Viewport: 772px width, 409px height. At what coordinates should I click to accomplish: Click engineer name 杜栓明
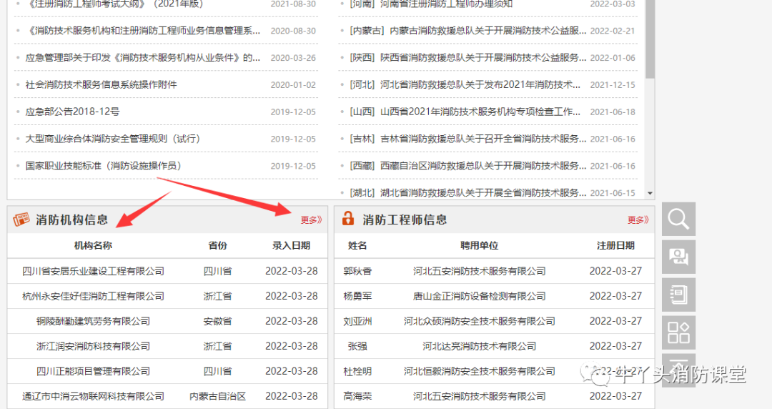click(x=357, y=372)
